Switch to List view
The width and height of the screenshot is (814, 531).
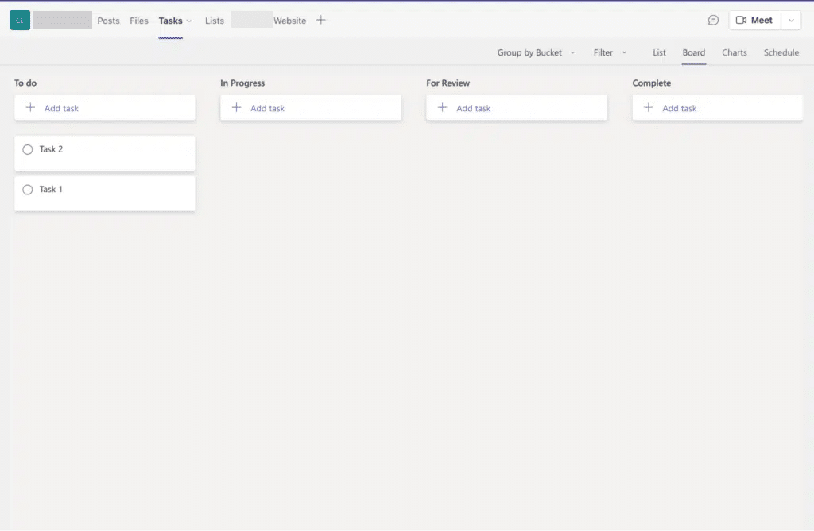[x=659, y=52]
